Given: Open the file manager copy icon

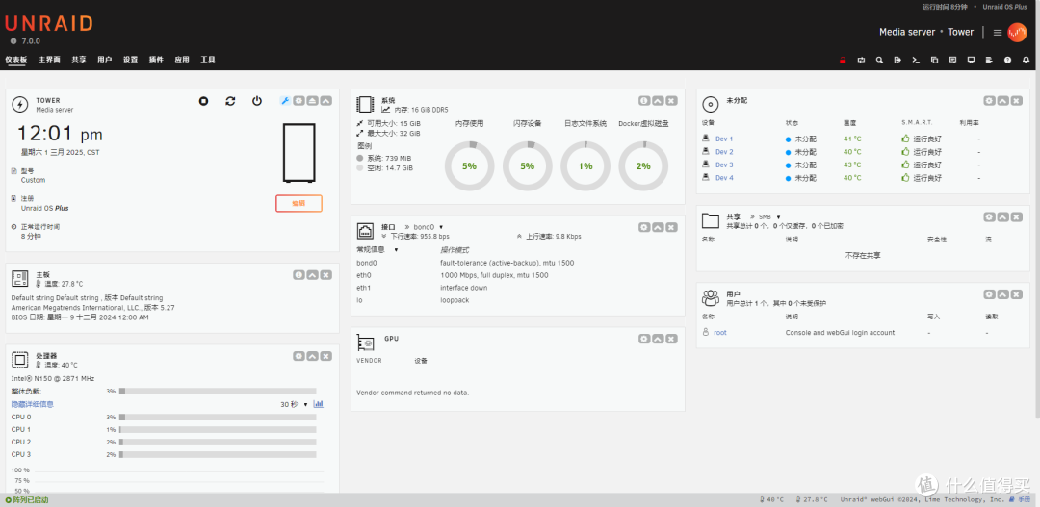Looking at the screenshot, I should (x=934, y=61).
